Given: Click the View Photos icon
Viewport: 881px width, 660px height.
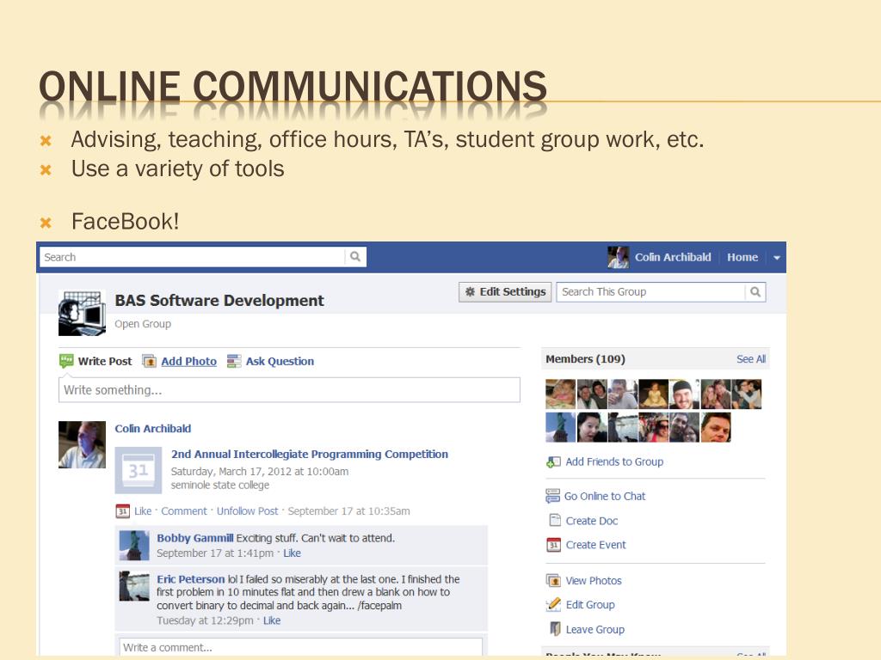Looking at the screenshot, I should tap(553, 580).
